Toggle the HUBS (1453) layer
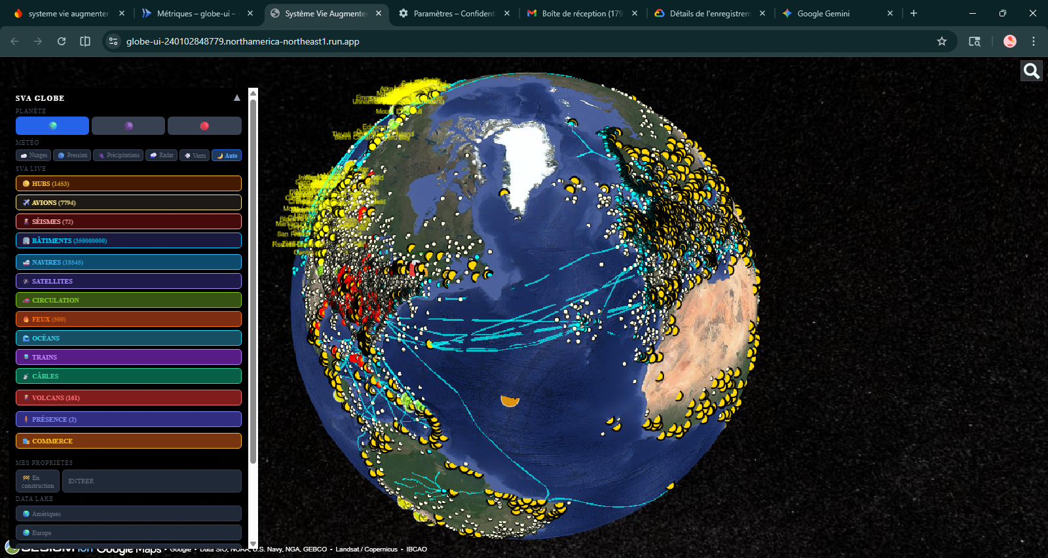Image resolution: width=1048 pixels, height=558 pixels. [x=128, y=183]
